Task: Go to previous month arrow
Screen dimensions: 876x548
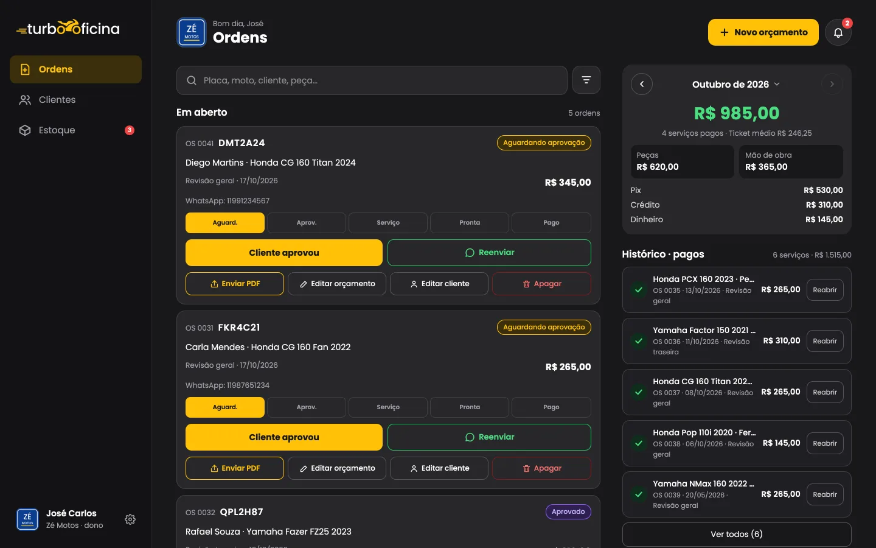Action: tap(642, 84)
